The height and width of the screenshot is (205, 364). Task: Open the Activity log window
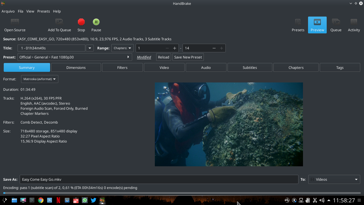[x=354, y=25]
